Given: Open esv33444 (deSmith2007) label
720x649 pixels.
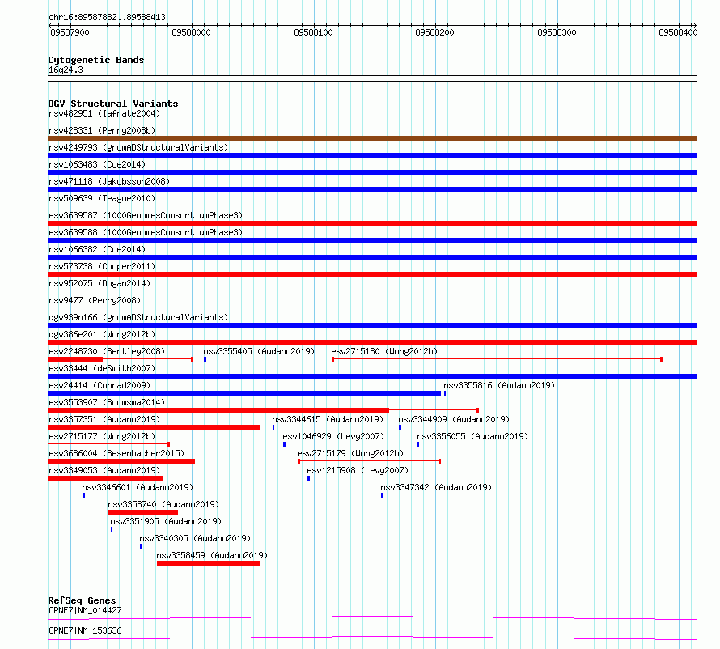Looking at the screenshot, I should (x=102, y=368).
